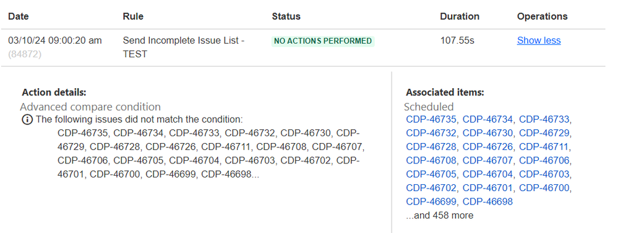Open associated issue CDP-46704
This screenshot has width=618, height=233.
pyautogui.click(x=487, y=174)
